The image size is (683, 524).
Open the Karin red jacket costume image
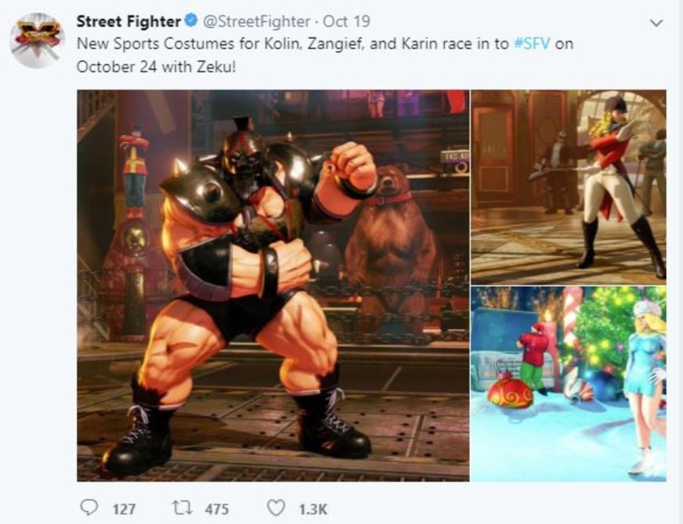tap(568, 187)
